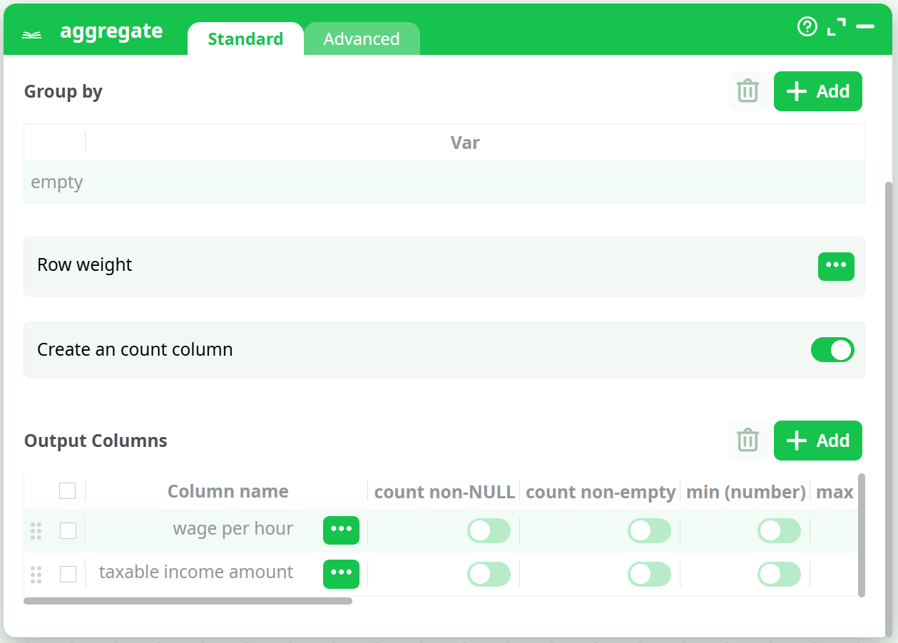Click the horizontal scrollbar under Output Columns
Image resolution: width=898 pixels, height=643 pixels.
click(x=188, y=601)
